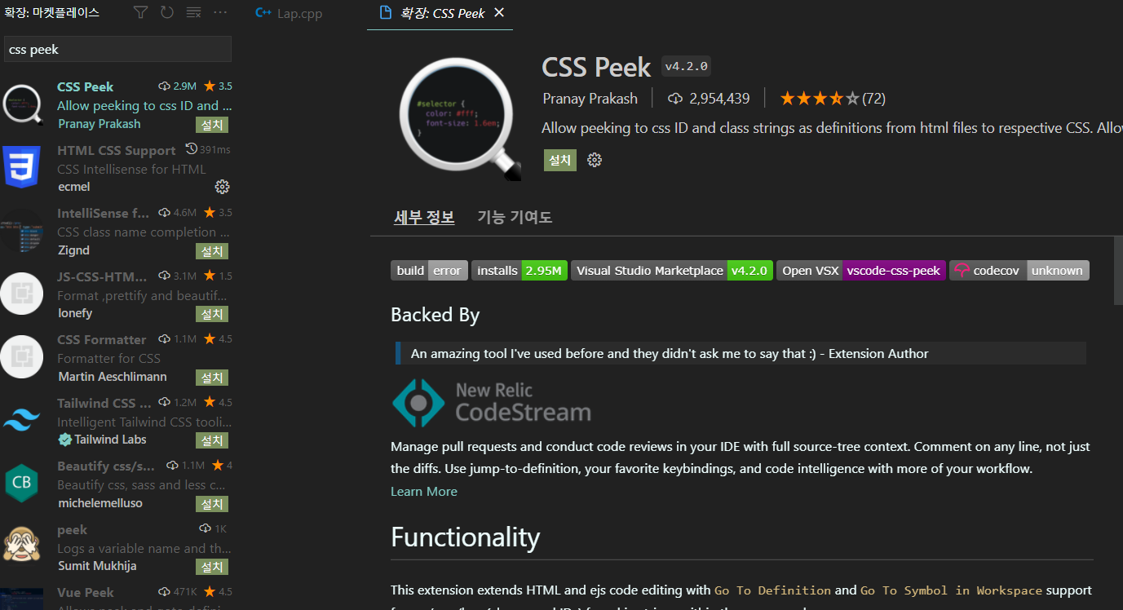1123x610 pixels.
Task: Follow the Learn More link
Action: tap(424, 491)
